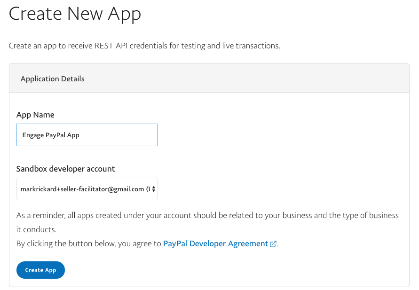The image size is (419, 290).
Task: Click the external link icon after Agreement
Action: tap(273, 244)
